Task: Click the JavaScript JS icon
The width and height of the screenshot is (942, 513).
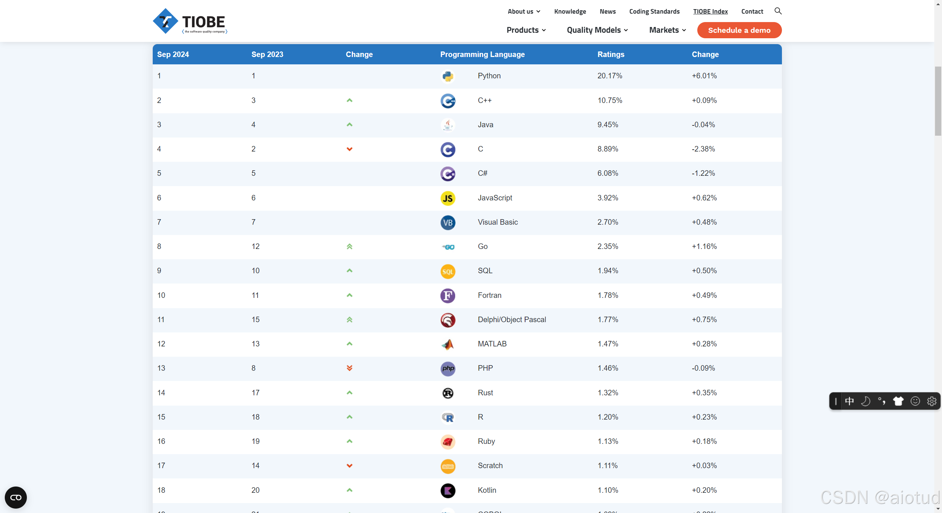Action: pos(448,198)
